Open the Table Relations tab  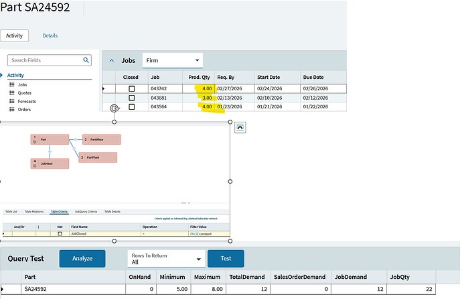(34, 211)
